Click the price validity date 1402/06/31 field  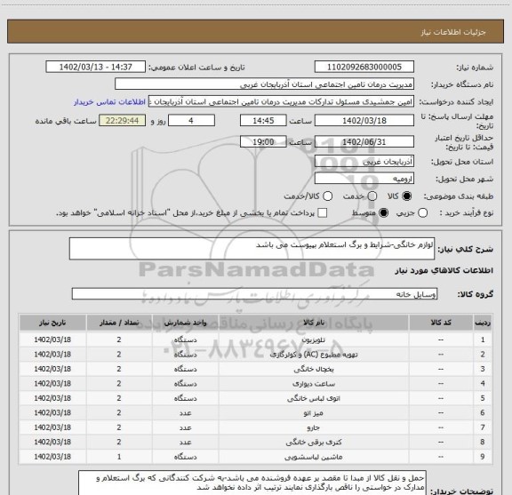click(x=364, y=141)
